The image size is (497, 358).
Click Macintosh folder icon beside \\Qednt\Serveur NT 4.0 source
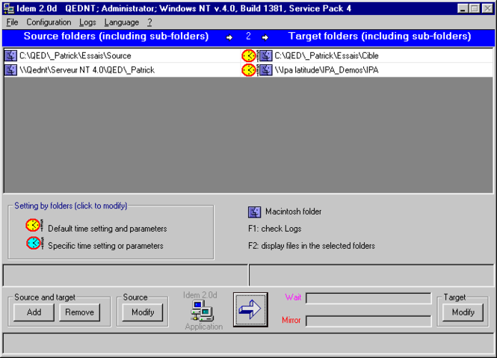(10, 70)
